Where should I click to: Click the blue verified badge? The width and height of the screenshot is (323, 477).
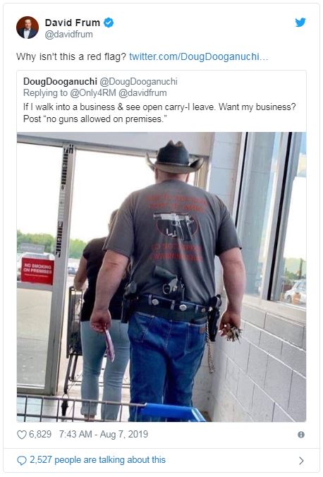109,23
